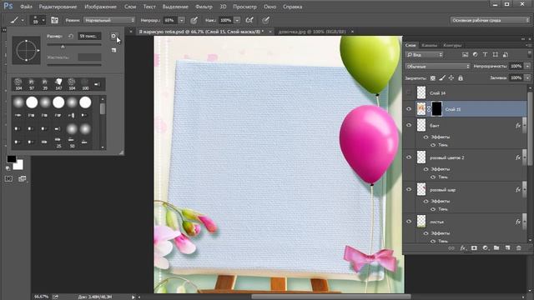Click the brush size value field
534x300 pixels.
tap(89, 36)
